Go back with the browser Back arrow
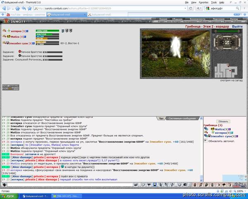The width and height of the screenshot is (248, 199). point(4,8)
